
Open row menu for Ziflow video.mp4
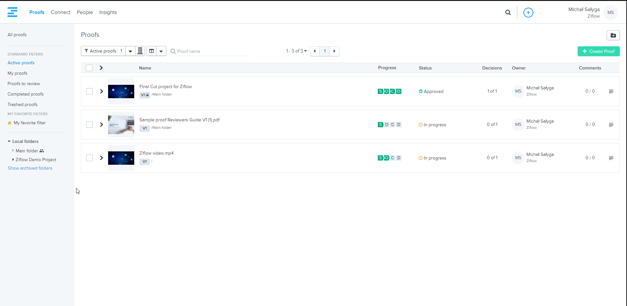[x=611, y=158]
